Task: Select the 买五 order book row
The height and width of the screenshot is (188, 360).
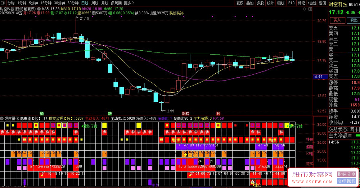Action: (x=344, y=76)
